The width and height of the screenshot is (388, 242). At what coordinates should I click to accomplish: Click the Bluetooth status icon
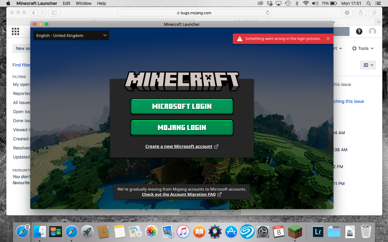[x=297, y=3]
